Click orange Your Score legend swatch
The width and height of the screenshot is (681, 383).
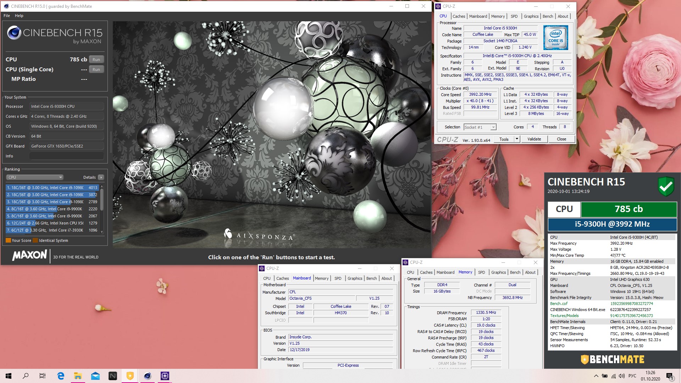(x=8, y=240)
